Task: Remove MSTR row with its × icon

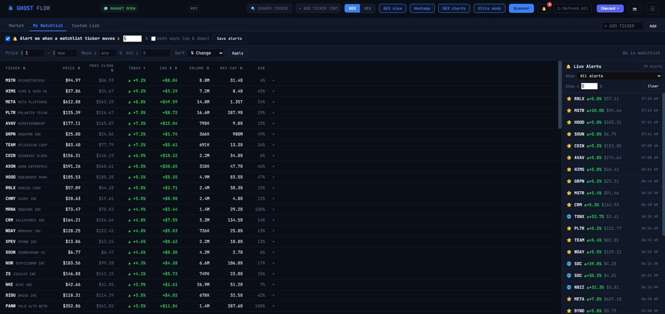Action: (x=273, y=80)
